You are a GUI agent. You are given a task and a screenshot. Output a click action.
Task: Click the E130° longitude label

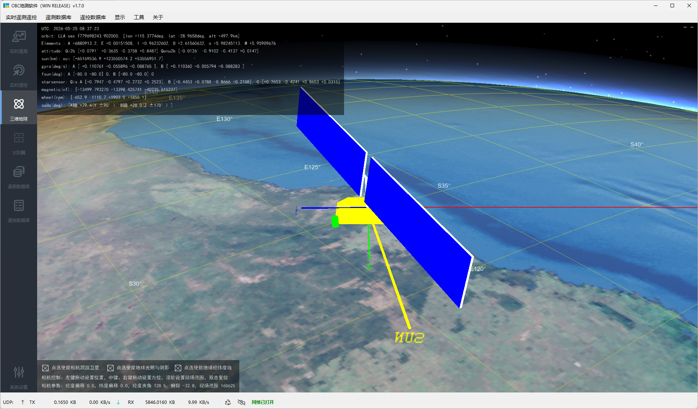[x=224, y=119]
